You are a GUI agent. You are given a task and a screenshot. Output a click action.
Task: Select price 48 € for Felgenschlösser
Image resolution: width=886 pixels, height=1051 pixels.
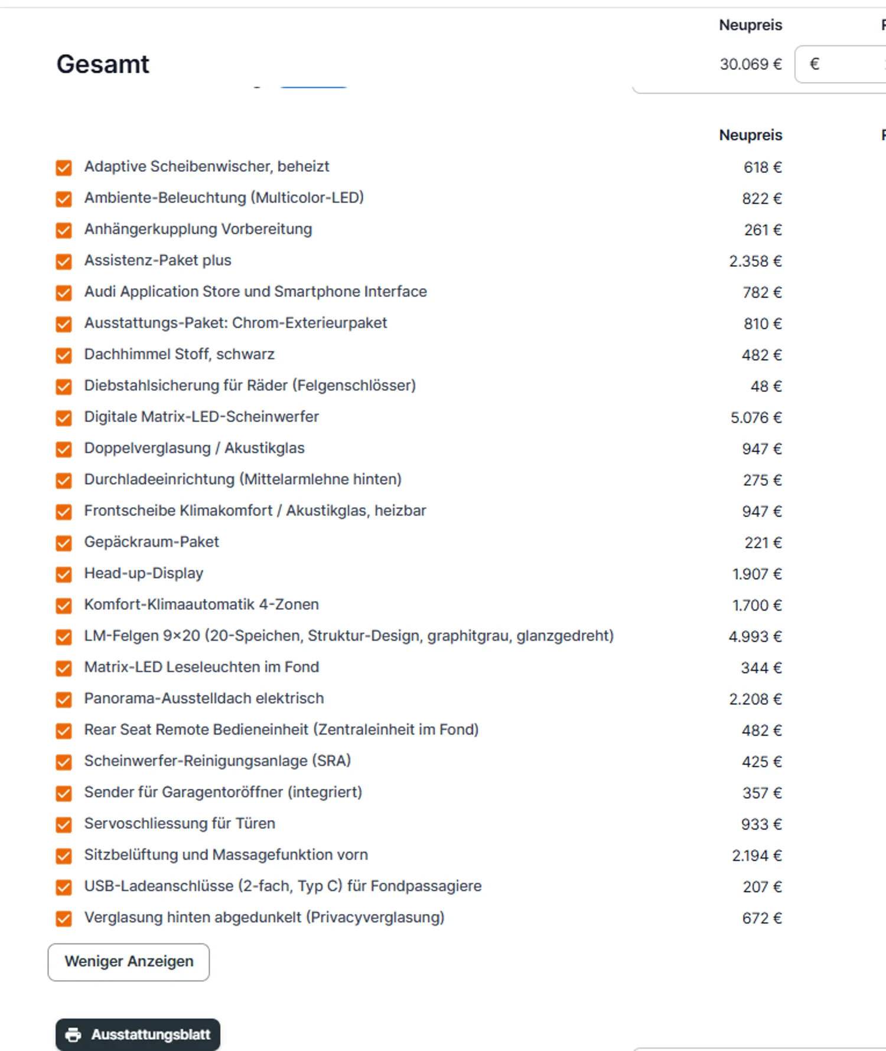(x=766, y=387)
